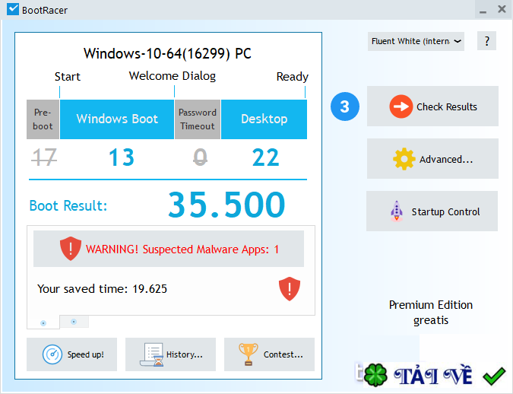
Task: Click the Boot Result: label
Action: pyautogui.click(x=68, y=205)
